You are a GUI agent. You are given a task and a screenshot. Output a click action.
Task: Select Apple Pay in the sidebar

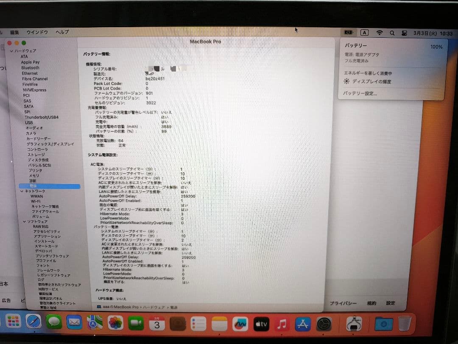click(x=30, y=62)
